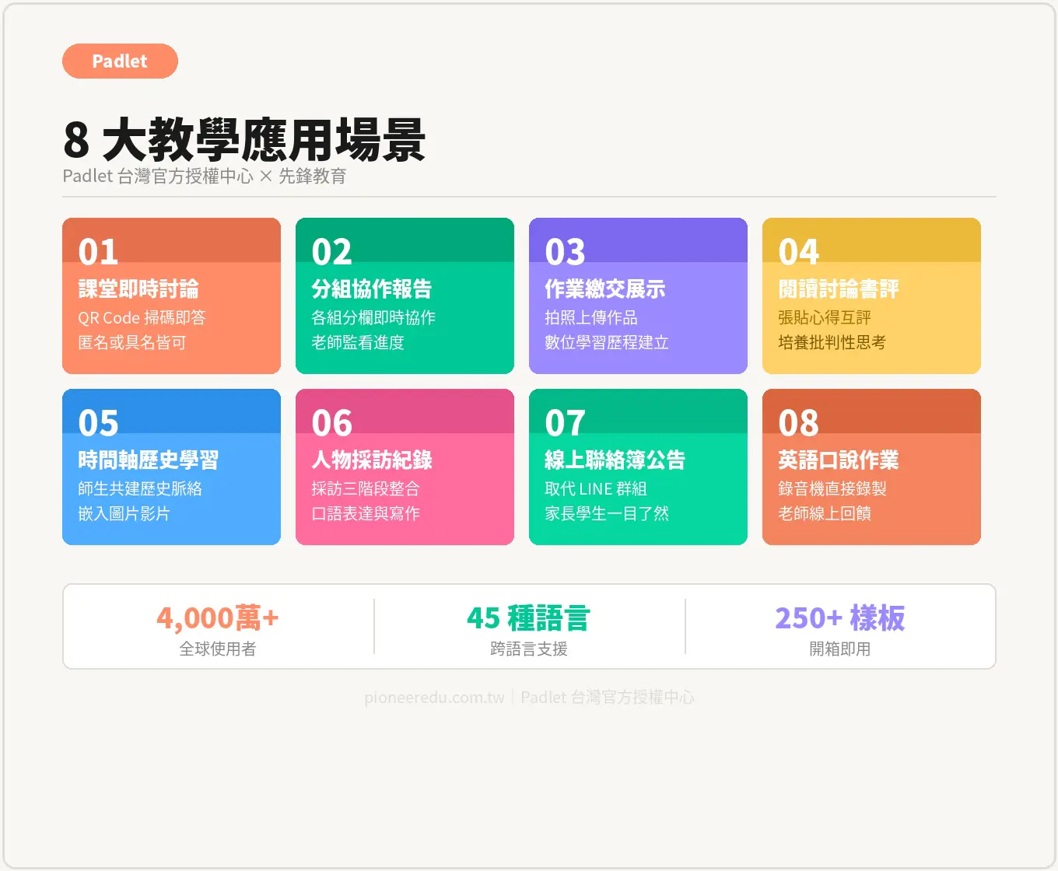1058x871 pixels.
Task: Click text 老師監看進度
Action: click(x=358, y=343)
